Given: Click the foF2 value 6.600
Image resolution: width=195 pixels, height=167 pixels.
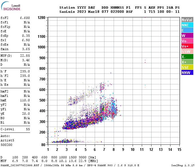Looking at the screenshot, I should pos(25,18).
